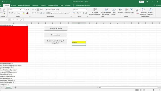
Task: Apply italic formatting (К)
Action: [x=12, y=13]
